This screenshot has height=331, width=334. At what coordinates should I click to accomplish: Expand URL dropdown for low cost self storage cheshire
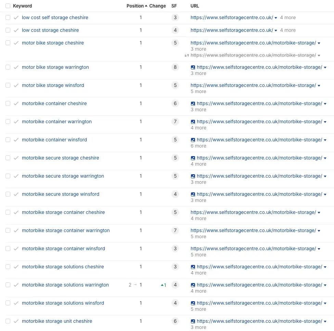tap(276, 18)
